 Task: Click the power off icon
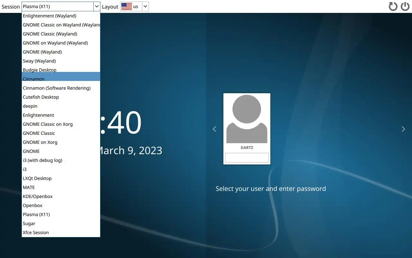(x=405, y=6)
